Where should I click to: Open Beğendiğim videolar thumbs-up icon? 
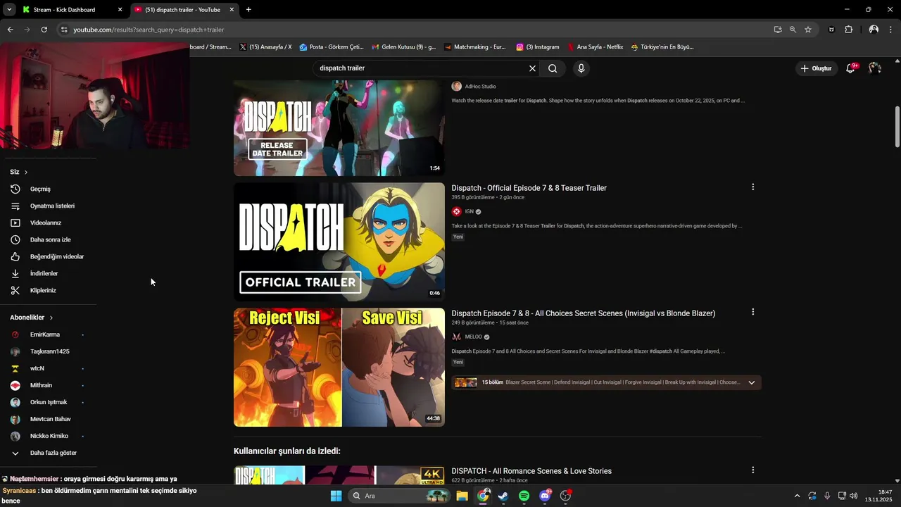click(15, 256)
